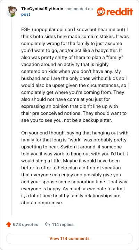This screenshot has height=250, width=139.
Task: Select the "673 upvotes" count
Action: tap(25, 225)
